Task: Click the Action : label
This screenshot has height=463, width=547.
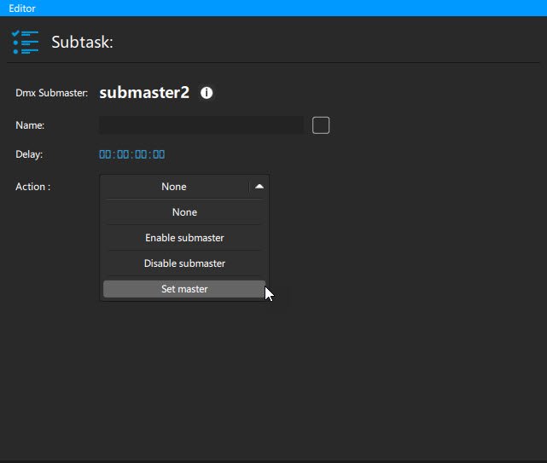Action: 32,187
